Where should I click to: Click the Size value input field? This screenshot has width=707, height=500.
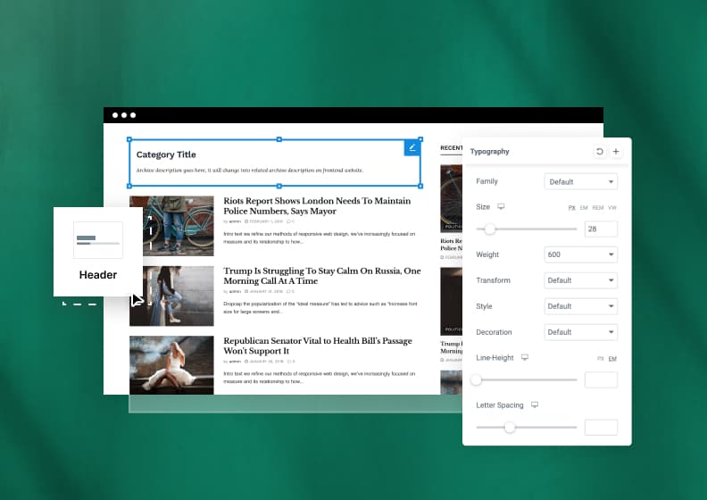(x=601, y=229)
